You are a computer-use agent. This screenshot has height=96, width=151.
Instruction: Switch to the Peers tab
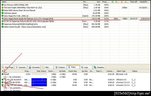point(73,67)
